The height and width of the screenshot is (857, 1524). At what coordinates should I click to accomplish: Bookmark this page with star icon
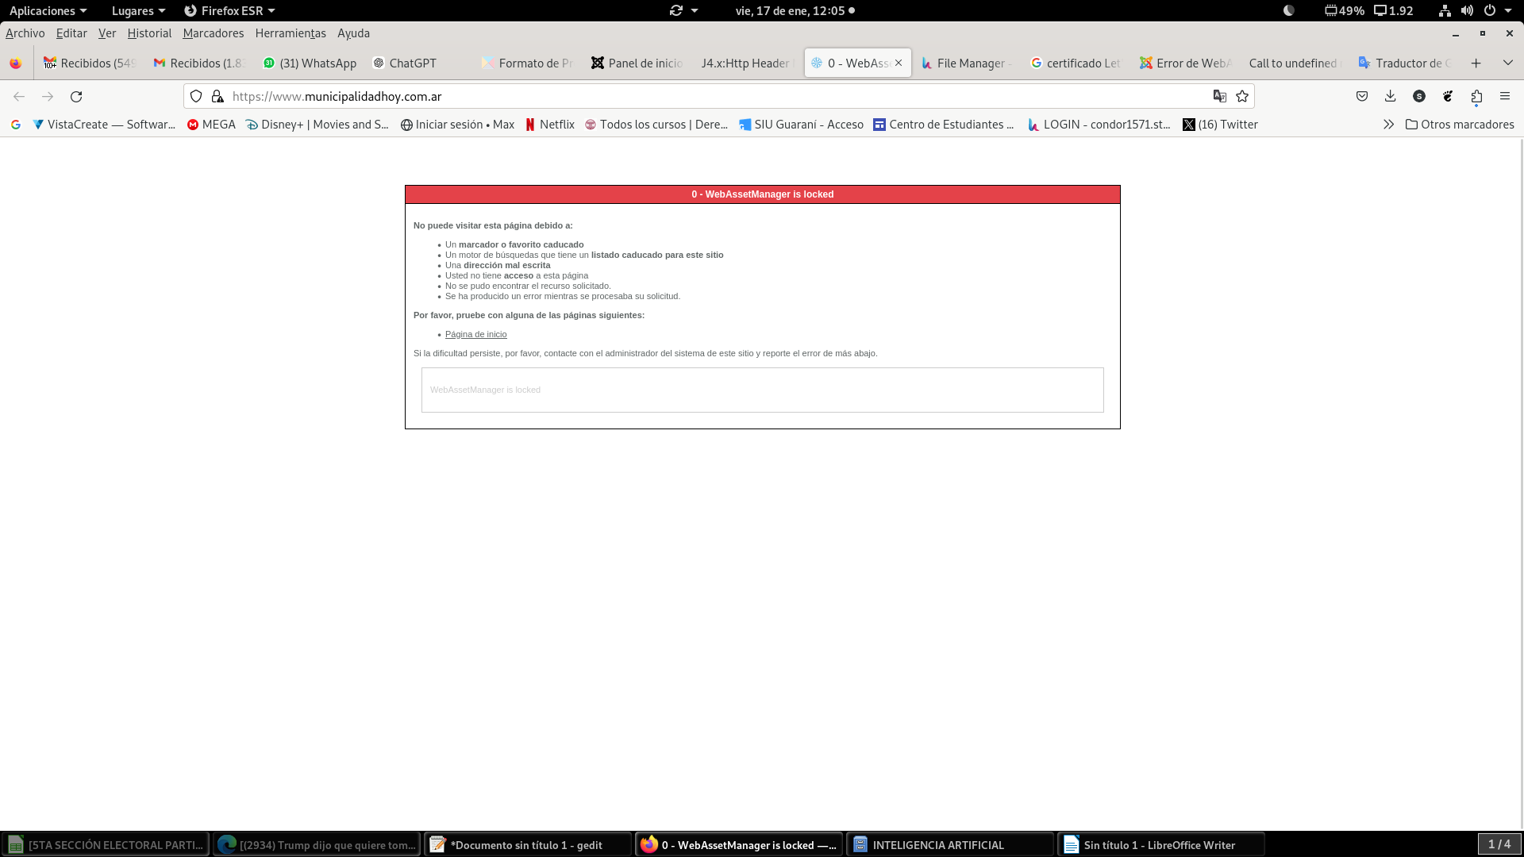pos(1242,96)
